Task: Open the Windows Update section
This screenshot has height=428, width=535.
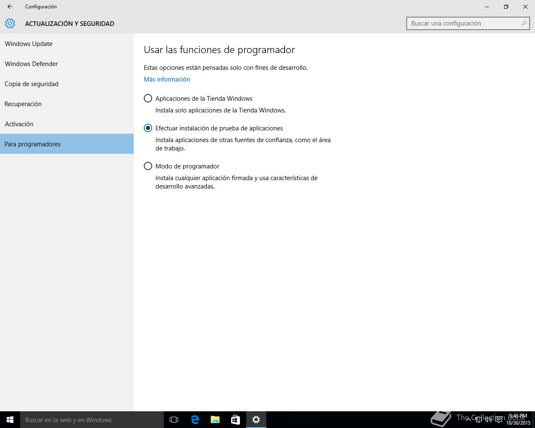Action: pyautogui.click(x=67, y=44)
